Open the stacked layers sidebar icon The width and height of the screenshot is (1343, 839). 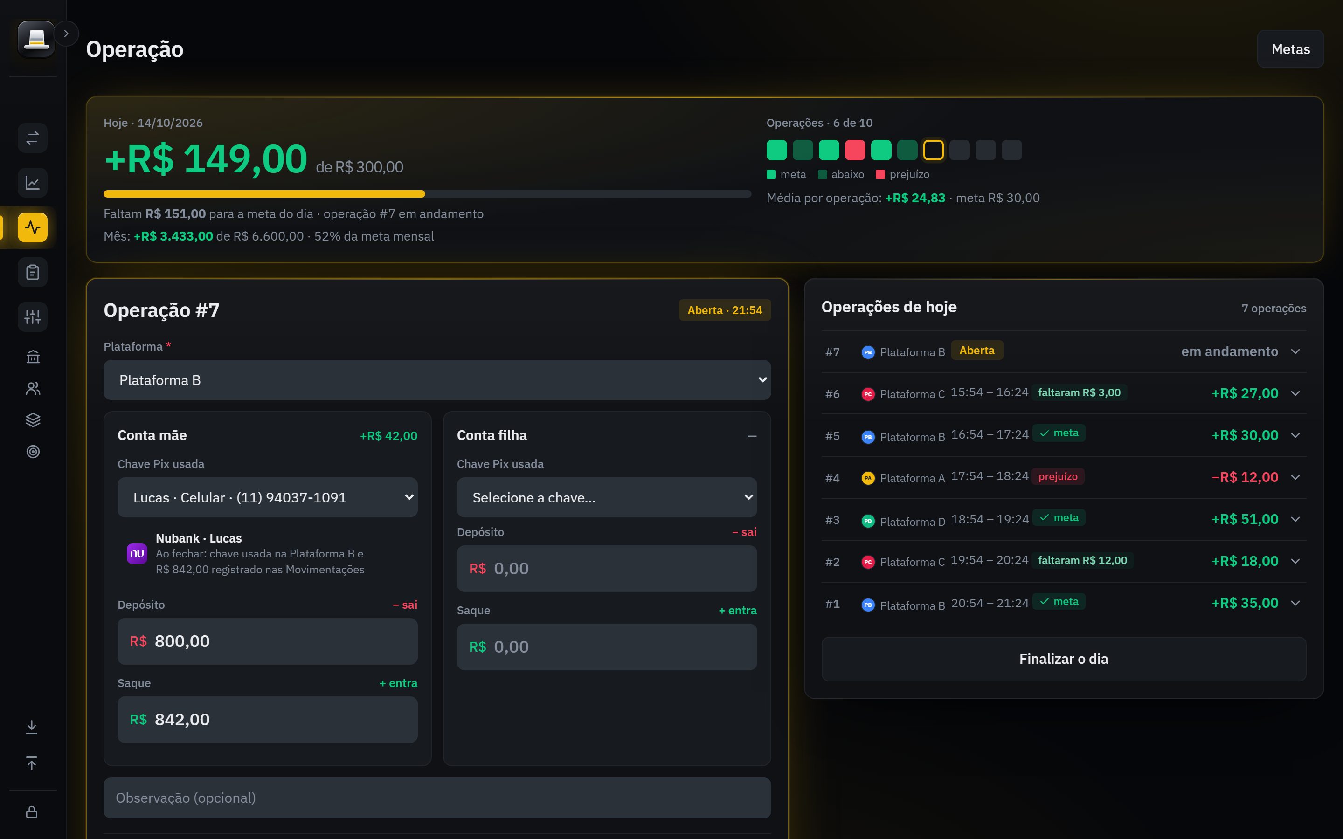33,420
